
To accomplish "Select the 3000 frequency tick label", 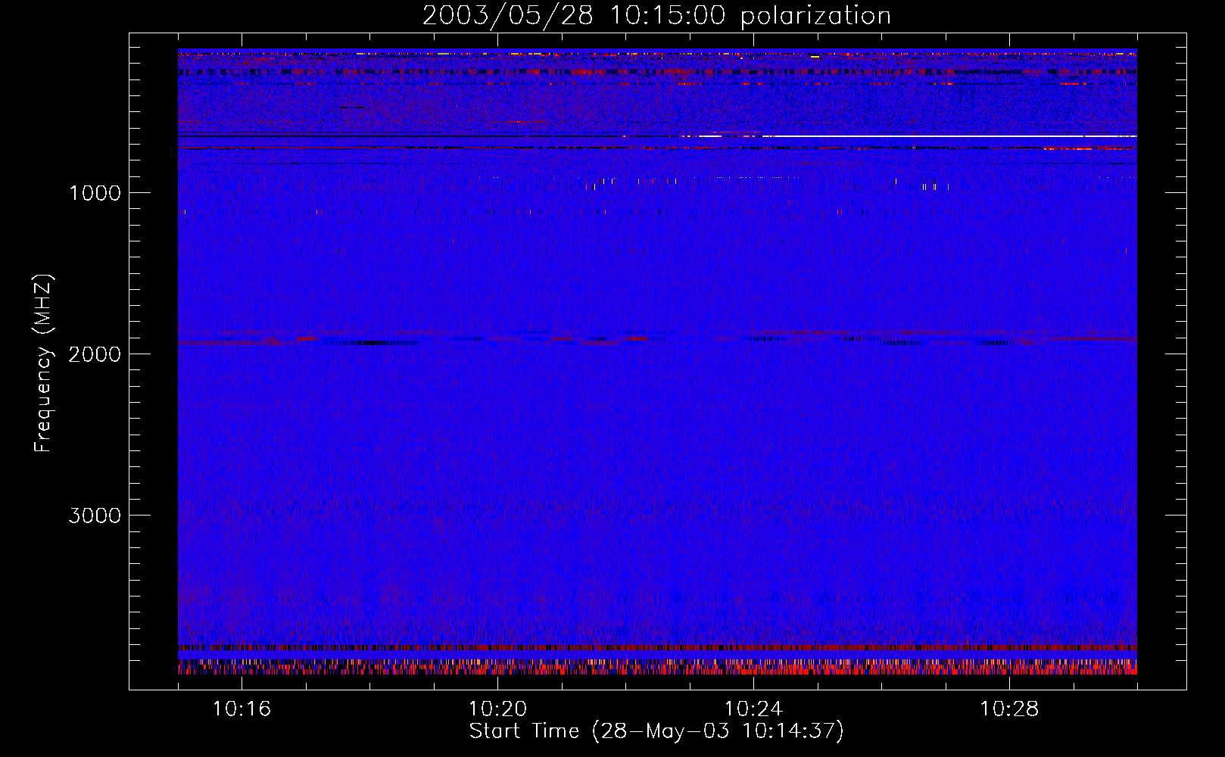I will pyautogui.click(x=95, y=516).
